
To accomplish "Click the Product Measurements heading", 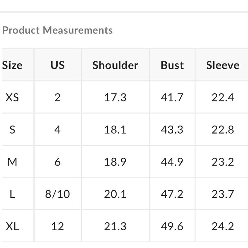I will [57, 30].
